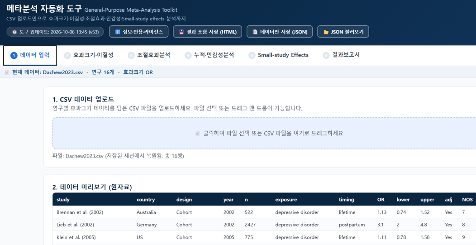Click the n value 522

click(x=249, y=212)
